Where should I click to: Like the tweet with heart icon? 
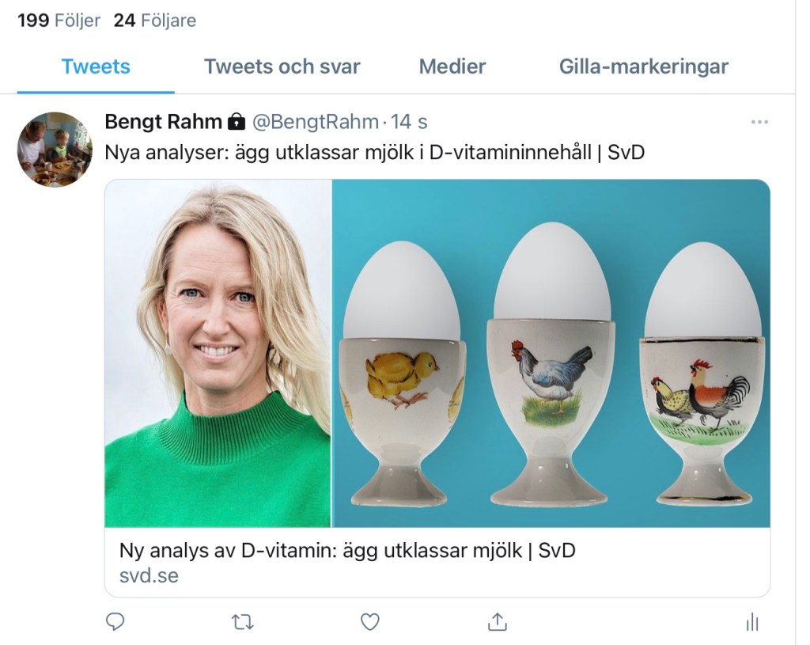click(370, 622)
